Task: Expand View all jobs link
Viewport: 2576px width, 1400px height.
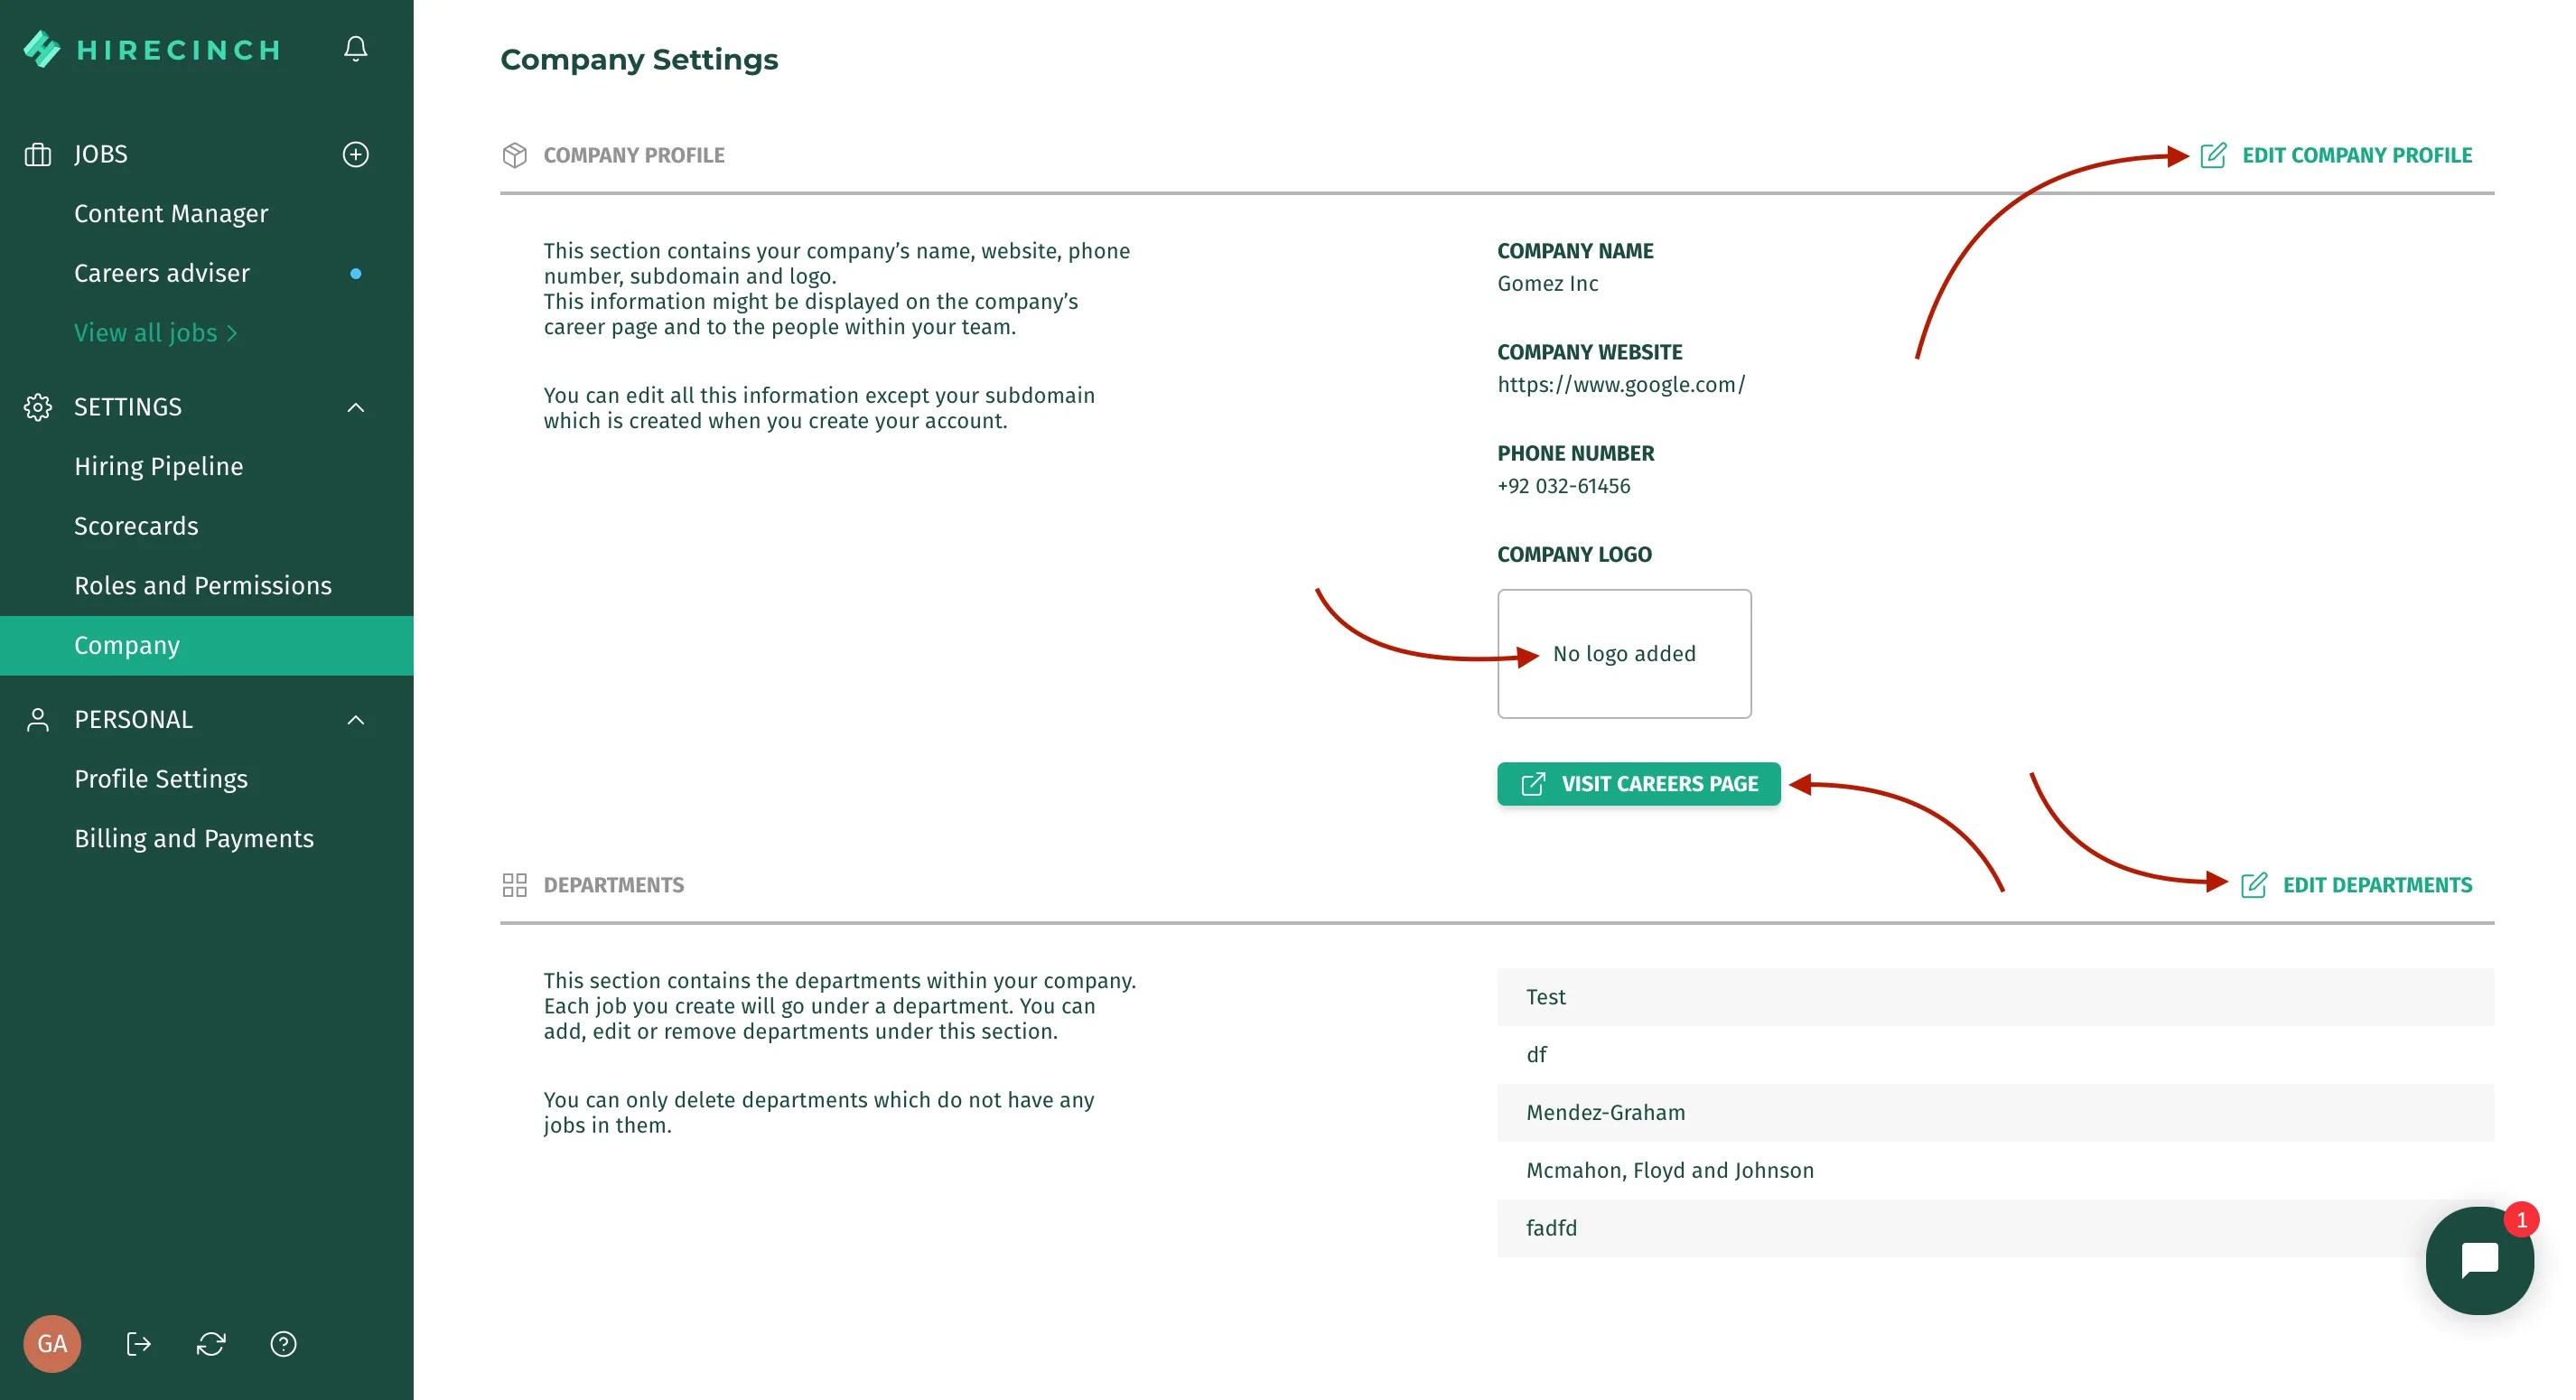Action: [x=156, y=332]
